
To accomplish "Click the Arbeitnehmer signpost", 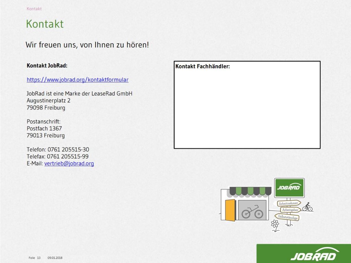I will pos(289,203).
